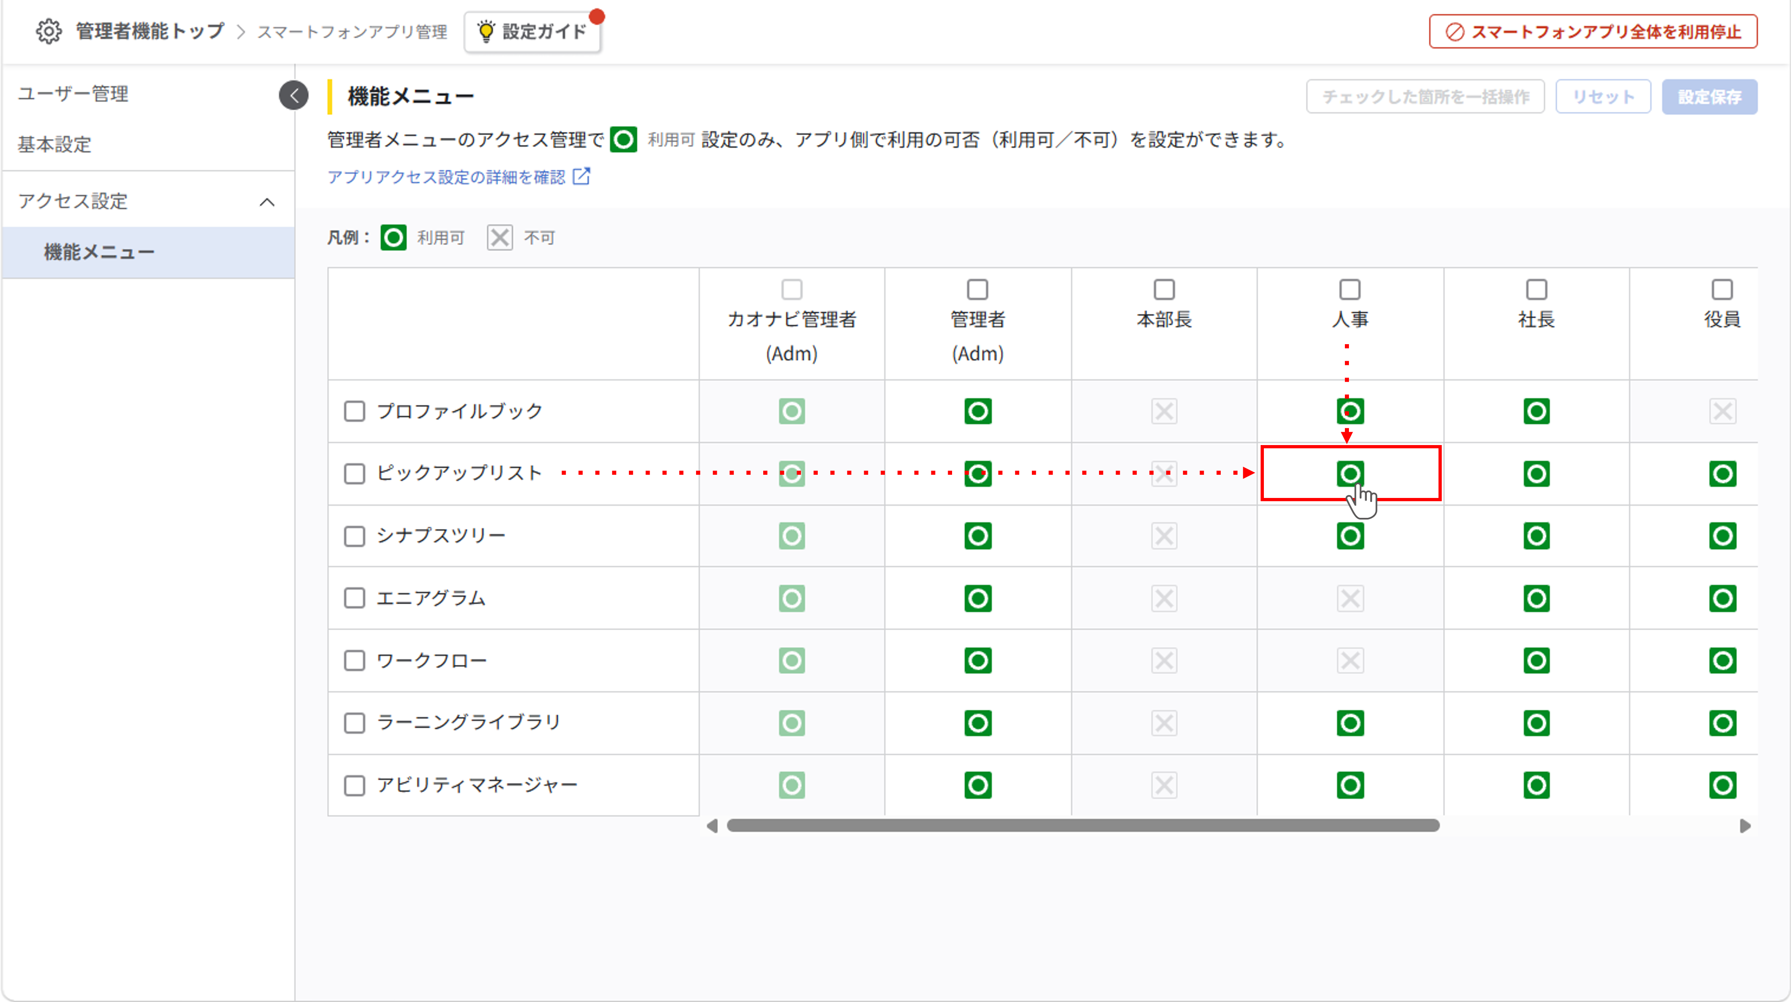Toggle ピックアップリスト access for 人事
Viewport: 1791px width, 1002px height.
coord(1350,474)
